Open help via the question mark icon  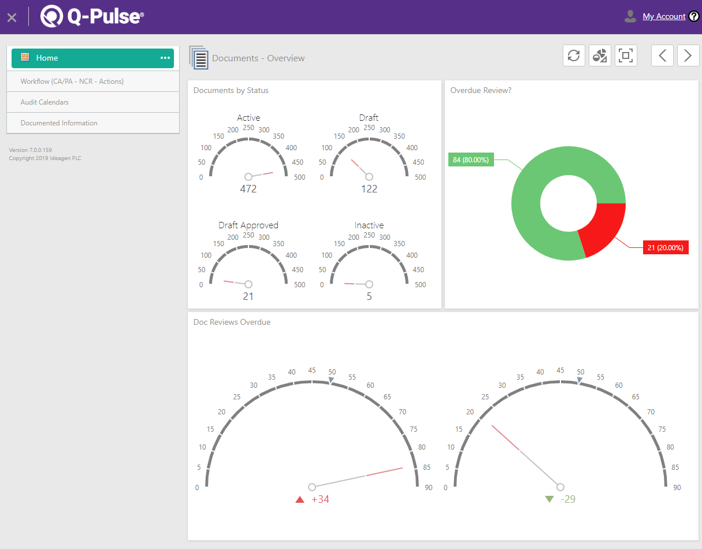(x=694, y=16)
